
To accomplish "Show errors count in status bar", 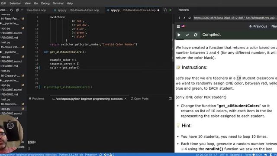I will click(106, 155).
